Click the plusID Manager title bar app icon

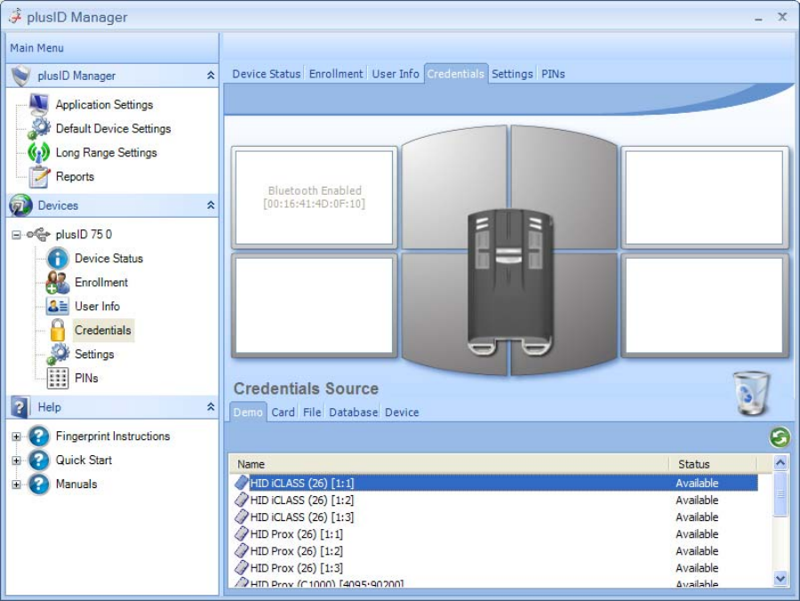coord(15,16)
